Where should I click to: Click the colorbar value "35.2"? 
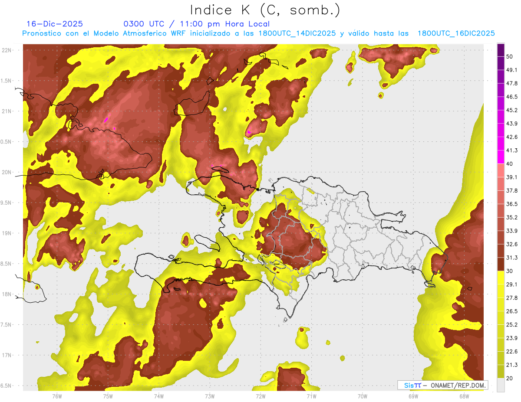tap(511, 217)
